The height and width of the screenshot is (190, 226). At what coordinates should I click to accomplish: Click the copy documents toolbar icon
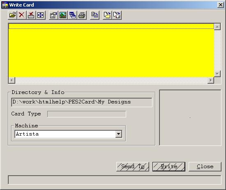[x=95, y=15]
